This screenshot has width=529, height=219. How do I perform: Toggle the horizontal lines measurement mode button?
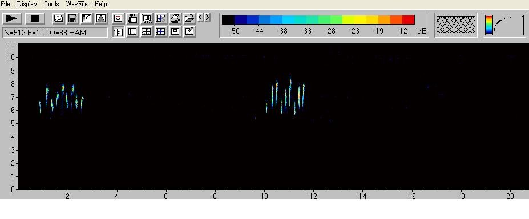[x=132, y=32]
